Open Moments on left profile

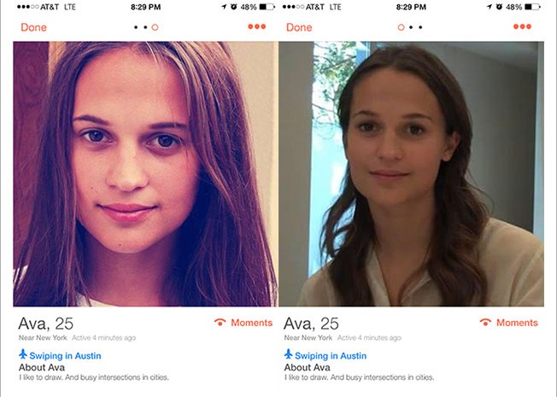(x=243, y=323)
